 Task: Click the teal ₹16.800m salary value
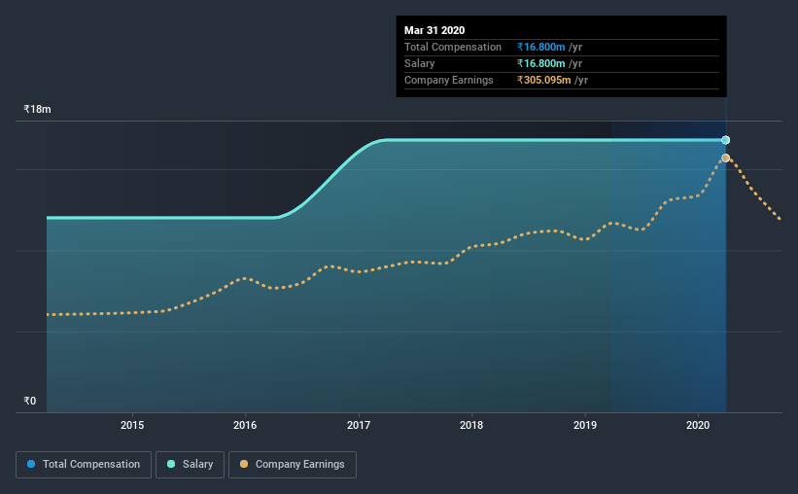tap(541, 63)
